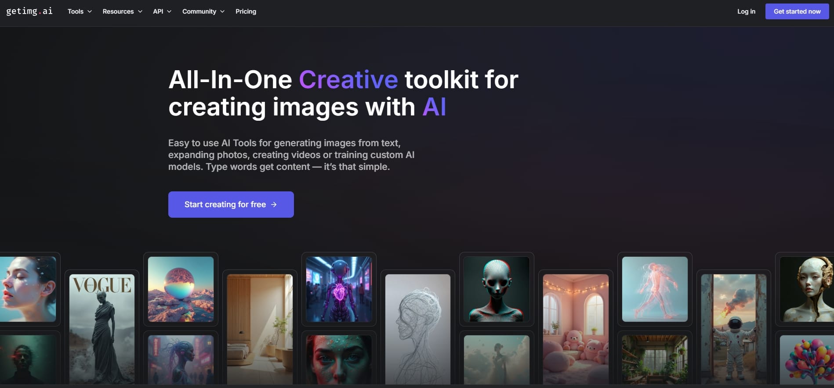Open the Tools dropdown menu
This screenshot has height=388, width=834.
coord(80,11)
